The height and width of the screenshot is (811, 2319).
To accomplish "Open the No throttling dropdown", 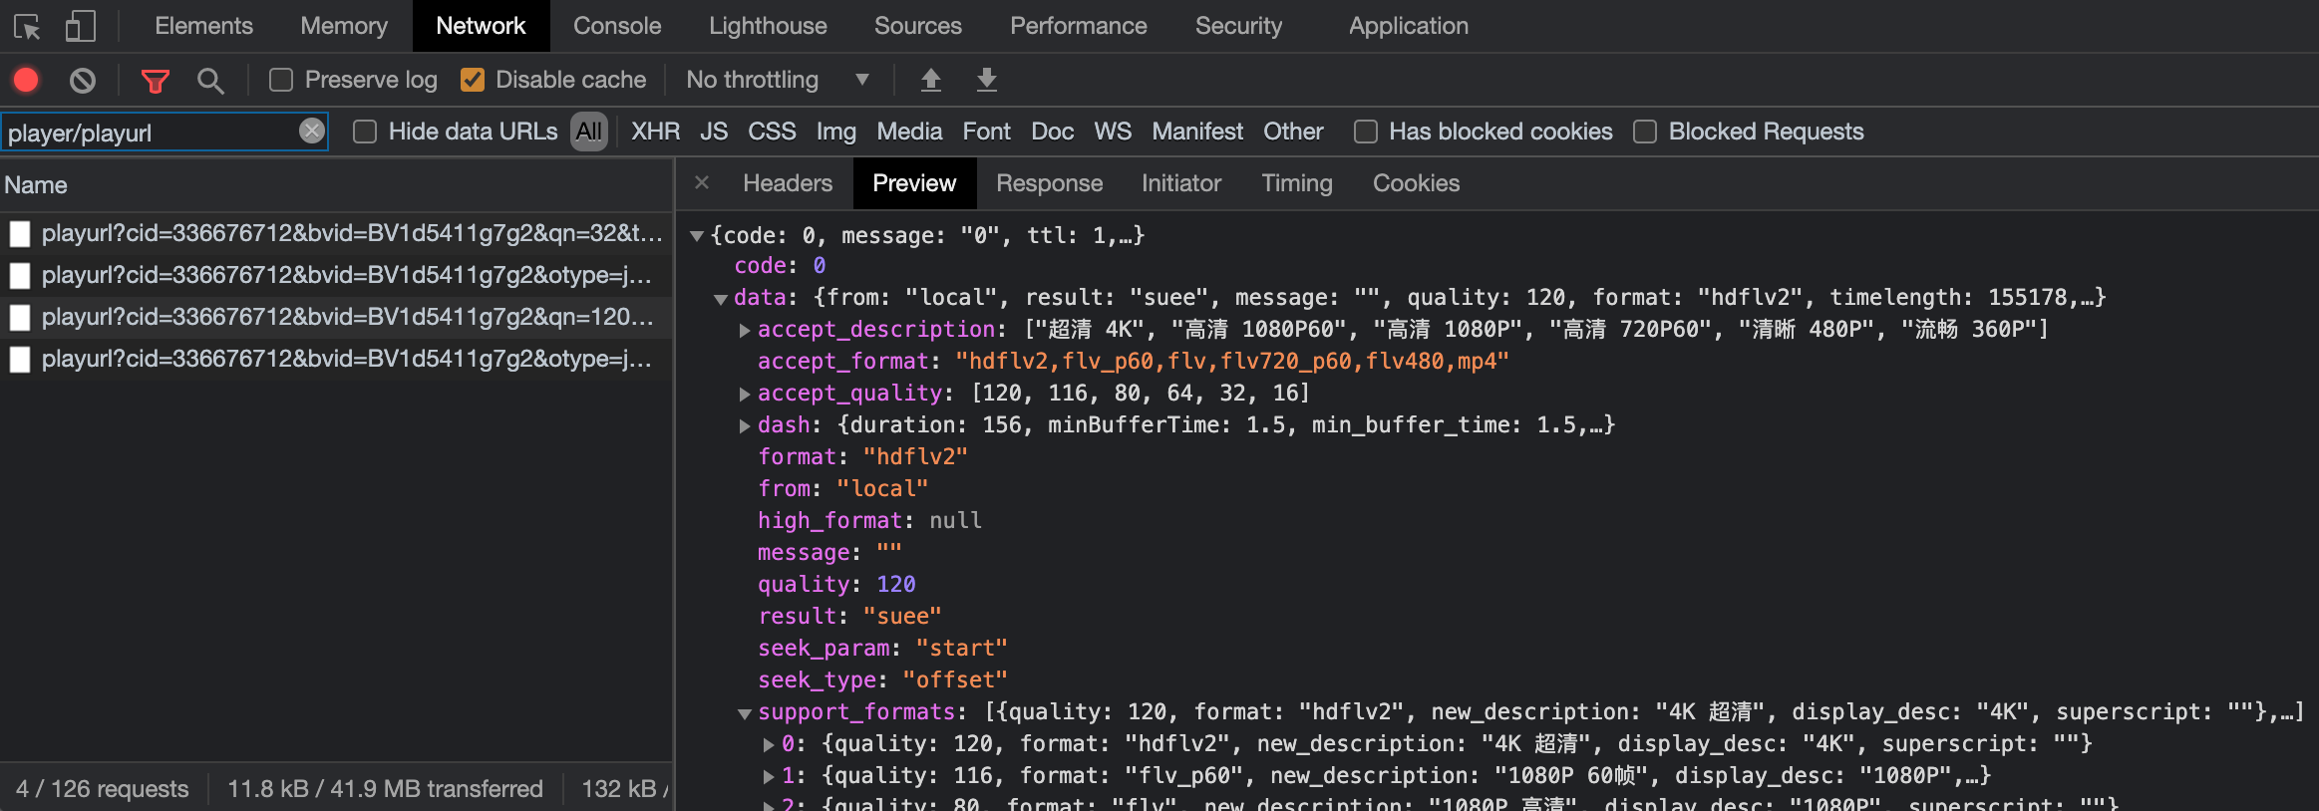I will pyautogui.click(x=778, y=80).
